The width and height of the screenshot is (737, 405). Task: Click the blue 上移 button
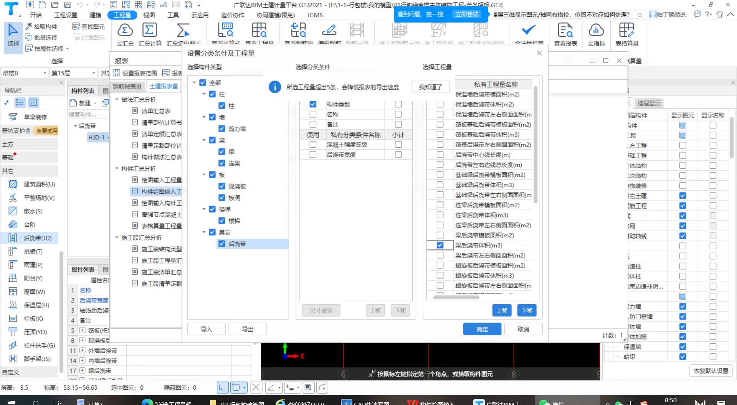pos(502,310)
